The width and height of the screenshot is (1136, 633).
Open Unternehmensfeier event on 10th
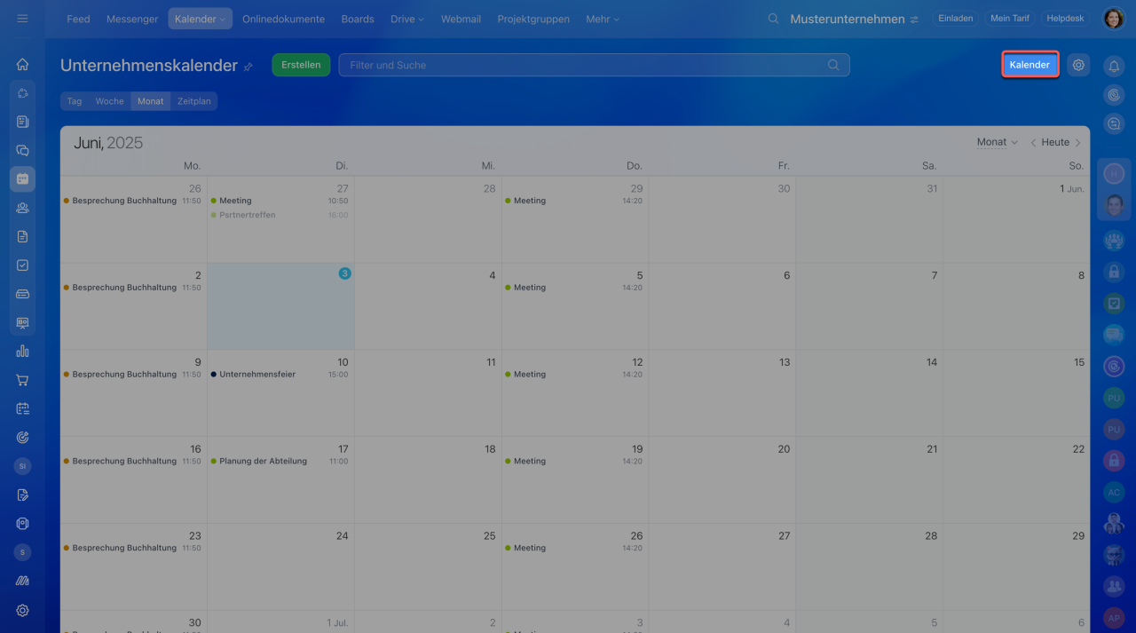click(280, 375)
